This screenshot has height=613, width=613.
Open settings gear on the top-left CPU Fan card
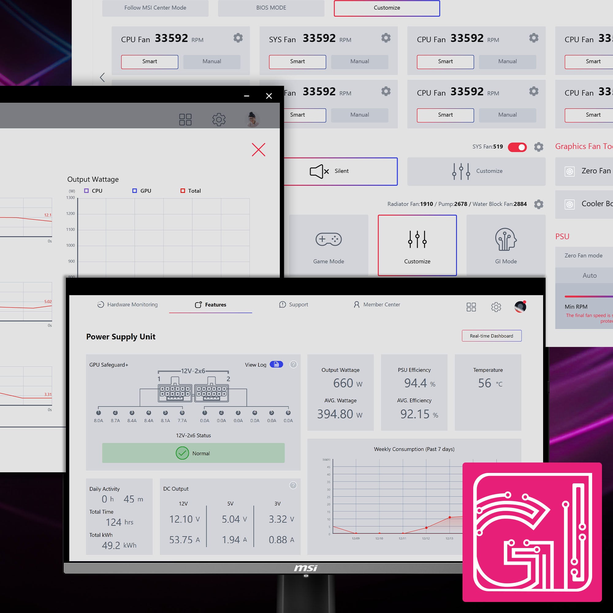(238, 38)
